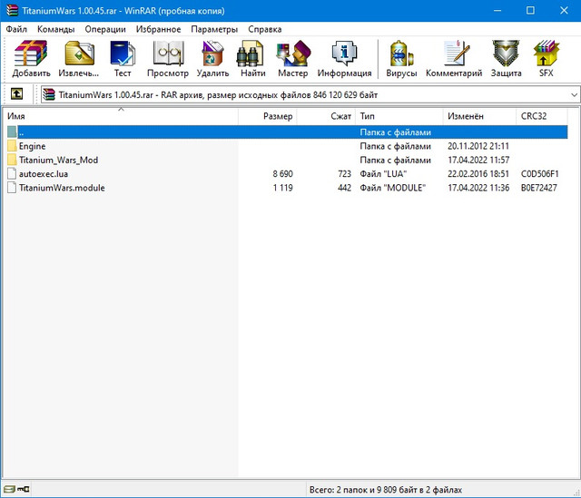Sort by the CRC32 column header
Image resolution: width=581 pixels, height=498 pixels.
pos(542,116)
